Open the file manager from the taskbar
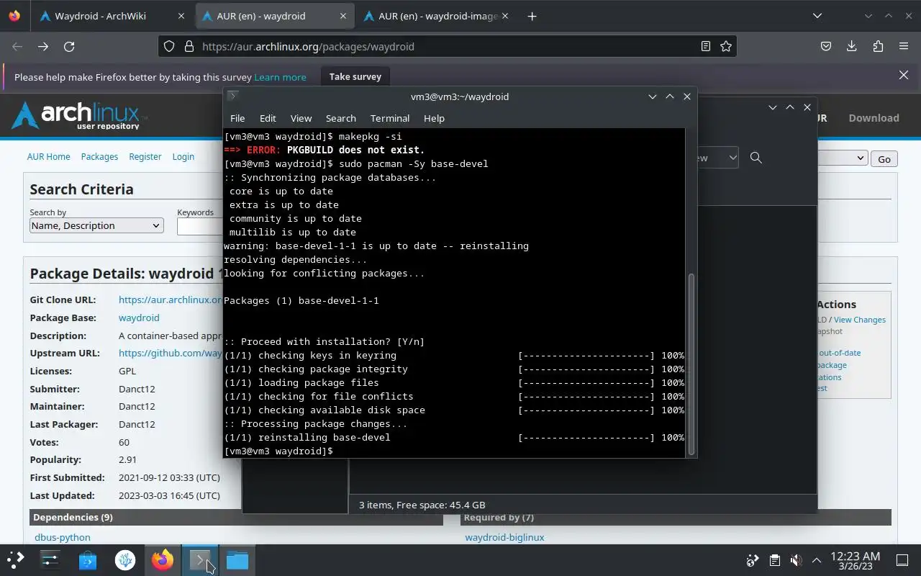 tap(237, 559)
